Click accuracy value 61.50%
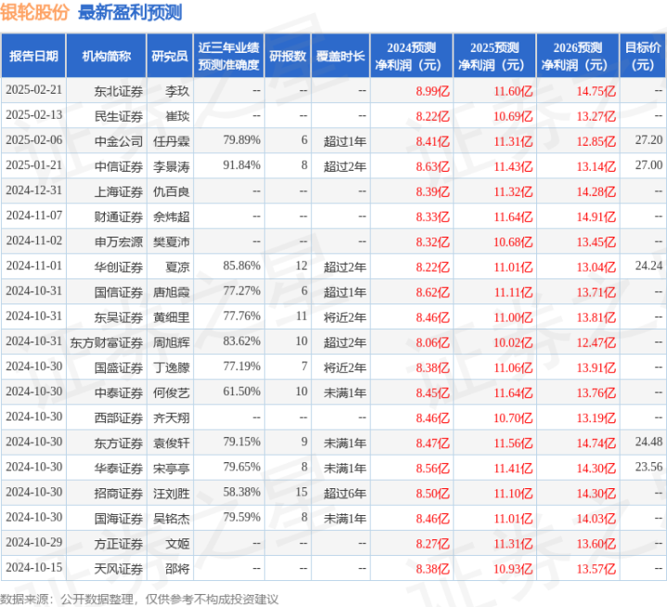The height and width of the screenshot is (607, 667). click(241, 392)
